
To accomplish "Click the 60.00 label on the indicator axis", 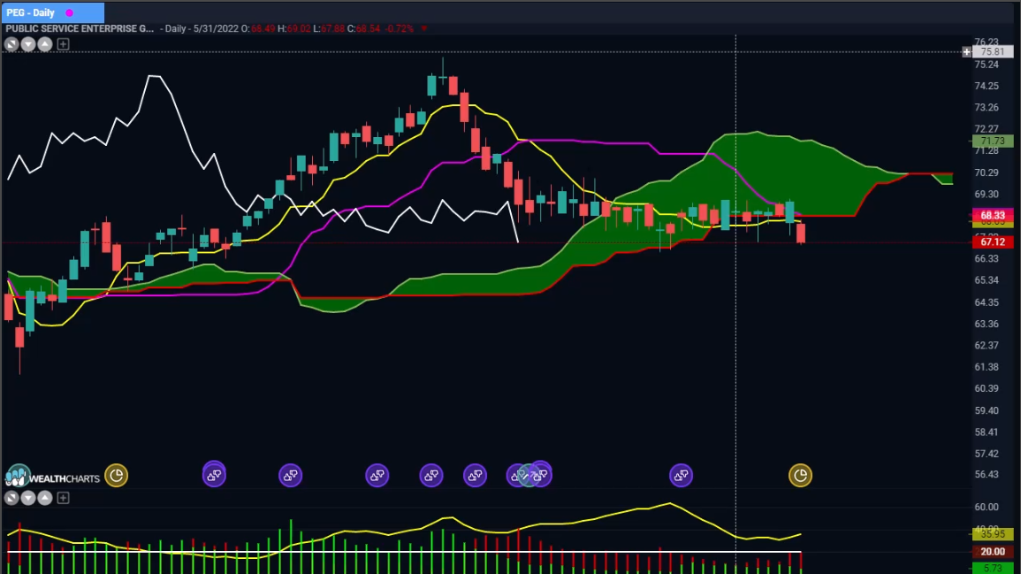I will (987, 507).
